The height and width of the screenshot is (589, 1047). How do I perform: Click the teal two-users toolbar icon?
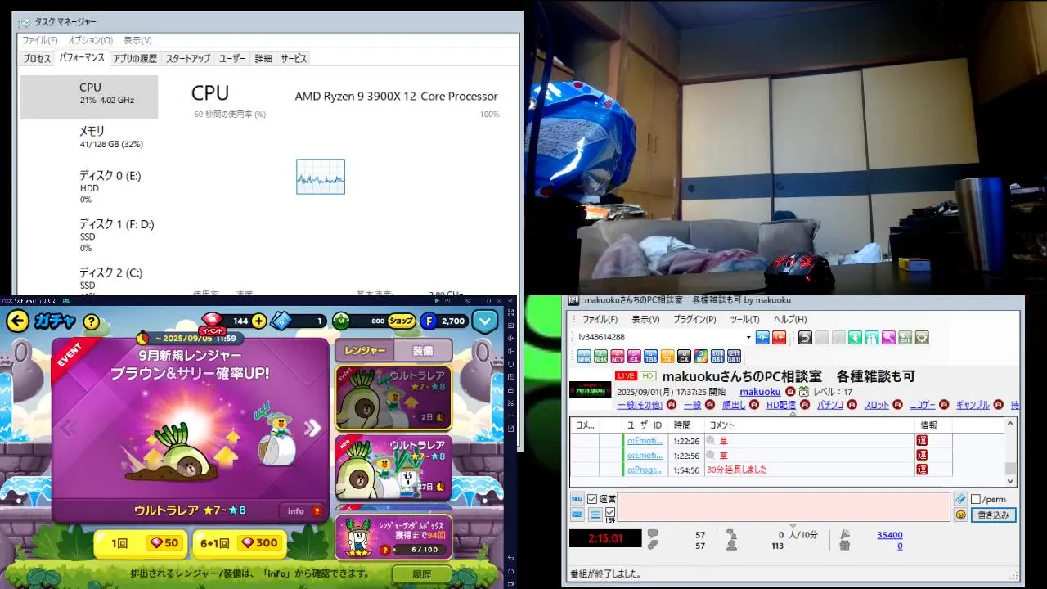coord(872,337)
